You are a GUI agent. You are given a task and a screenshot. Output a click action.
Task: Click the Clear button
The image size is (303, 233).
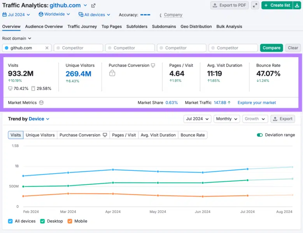tap(293, 48)
